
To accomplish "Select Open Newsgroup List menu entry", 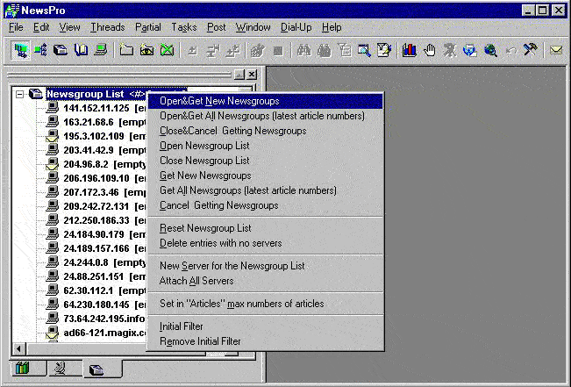I will (266, 146).
